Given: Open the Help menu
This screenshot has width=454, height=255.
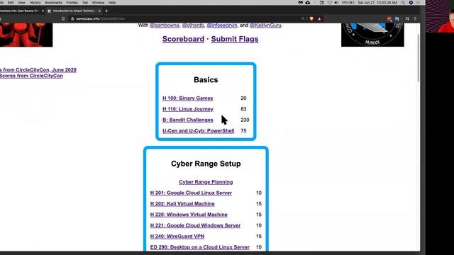Looking at the screenshot, I should pyautogui.click(x=112, y=3).
